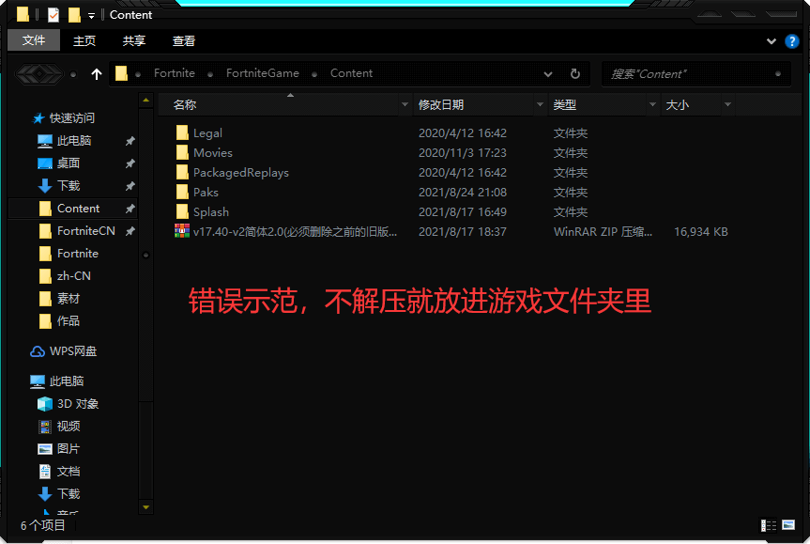Open 图片 library in sidebar
Screen dimensions: 810x544
point(68,449)
